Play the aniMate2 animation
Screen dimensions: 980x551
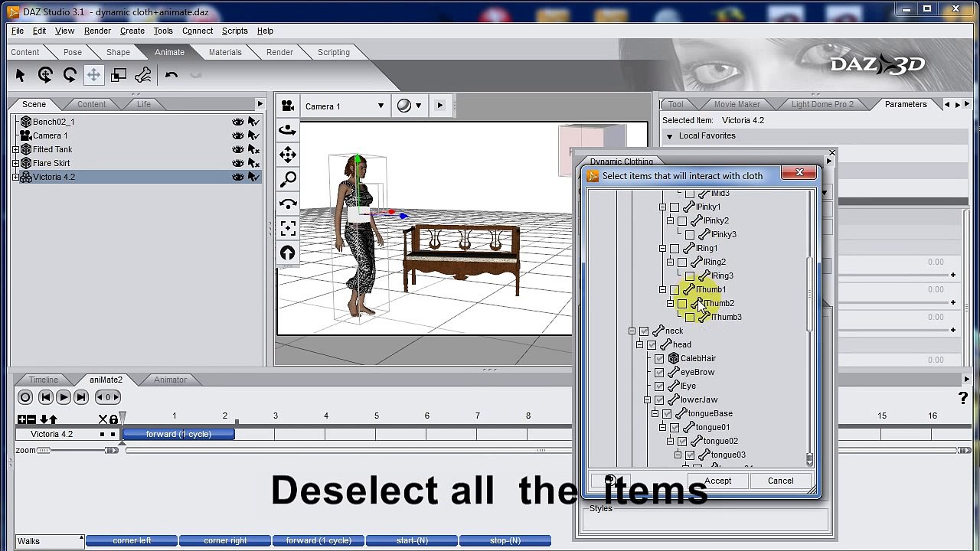coord(64,397)
